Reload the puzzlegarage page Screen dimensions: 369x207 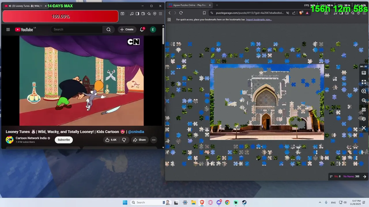(x=181, y=13)
